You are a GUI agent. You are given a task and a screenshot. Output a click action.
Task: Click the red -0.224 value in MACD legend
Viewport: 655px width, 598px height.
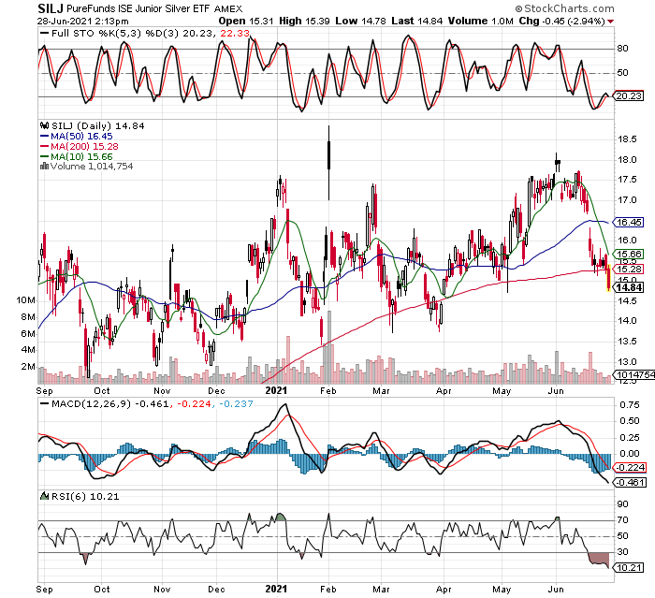pos(195,404)
